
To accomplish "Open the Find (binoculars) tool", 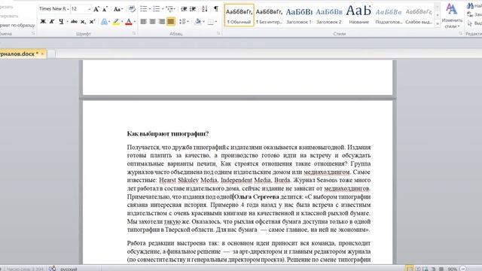I will coord(470,6).
